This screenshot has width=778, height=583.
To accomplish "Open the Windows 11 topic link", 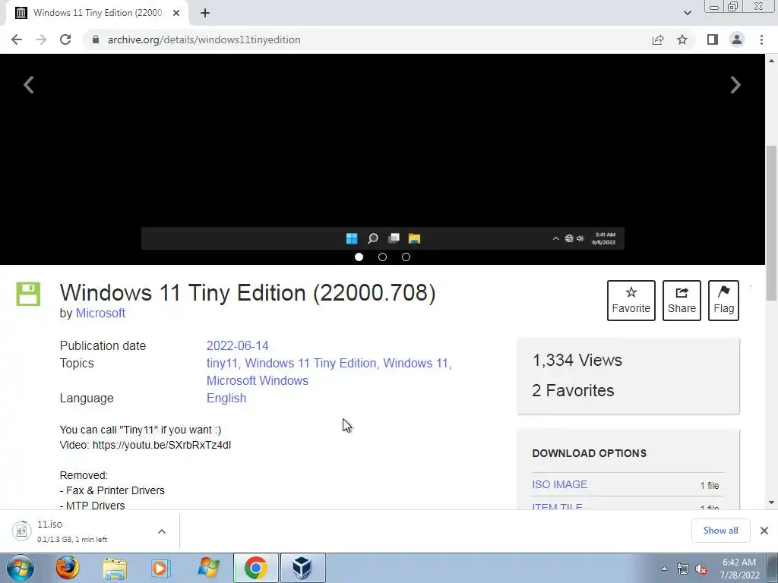I will [416, 364].
